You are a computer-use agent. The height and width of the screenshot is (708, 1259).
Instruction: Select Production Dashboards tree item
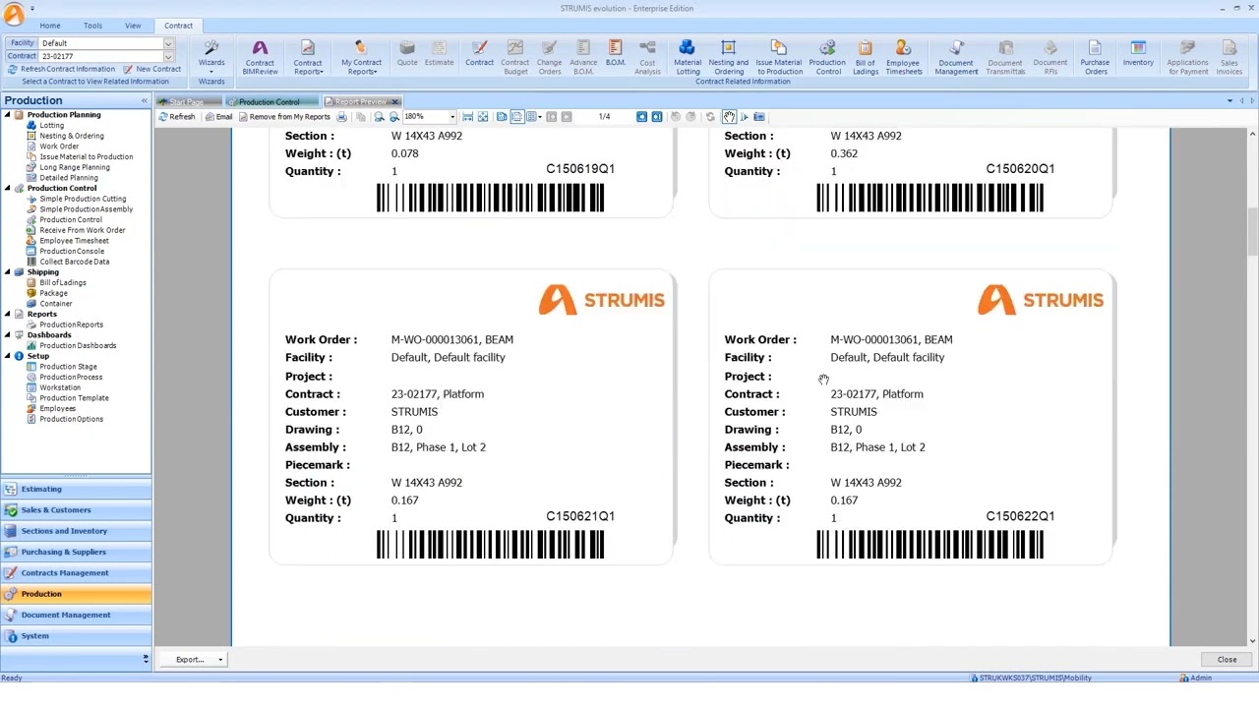click(x=78, y=346)
